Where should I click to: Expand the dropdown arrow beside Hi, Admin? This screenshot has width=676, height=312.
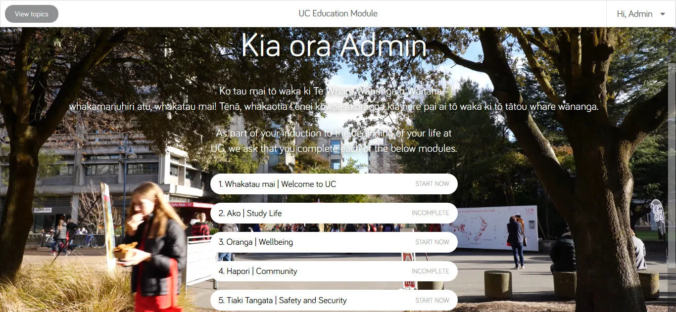click(x=663, y=14)
